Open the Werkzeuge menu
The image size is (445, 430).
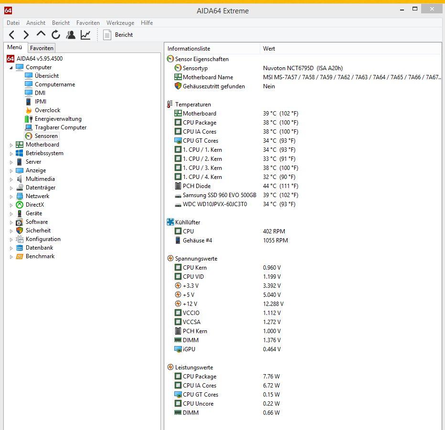pyautogui.click(x=120, y=23)
